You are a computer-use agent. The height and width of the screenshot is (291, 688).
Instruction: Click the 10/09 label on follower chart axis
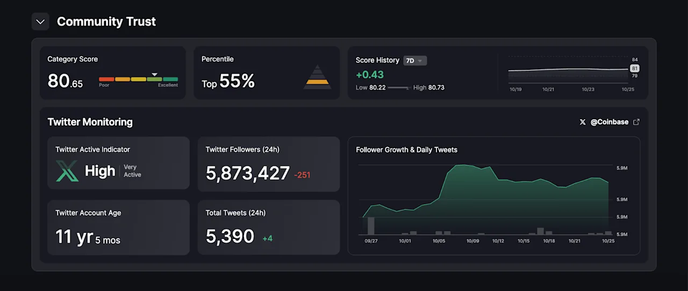pos(473,241)
